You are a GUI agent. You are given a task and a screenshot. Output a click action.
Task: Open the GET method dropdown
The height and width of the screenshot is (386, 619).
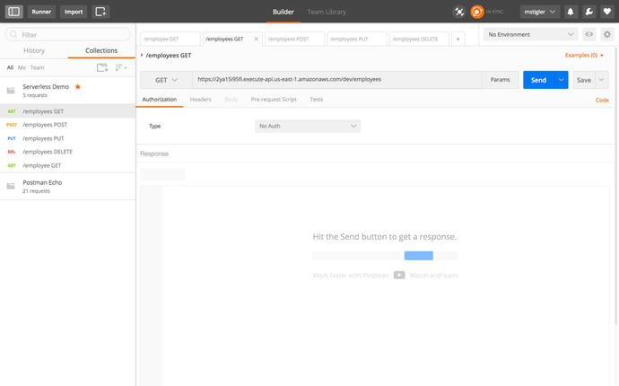(166, 80)
